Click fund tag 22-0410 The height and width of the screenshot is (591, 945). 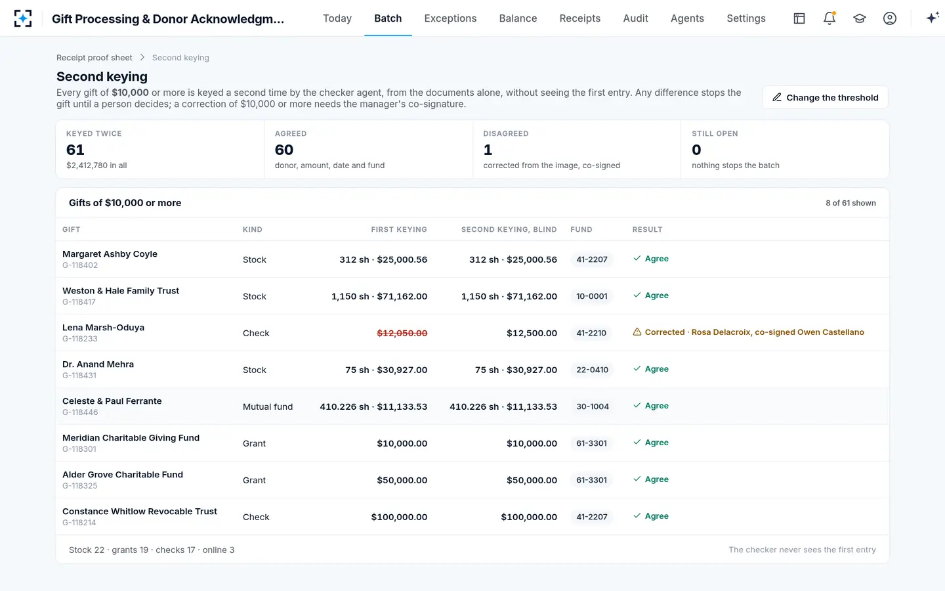point(593,370)
